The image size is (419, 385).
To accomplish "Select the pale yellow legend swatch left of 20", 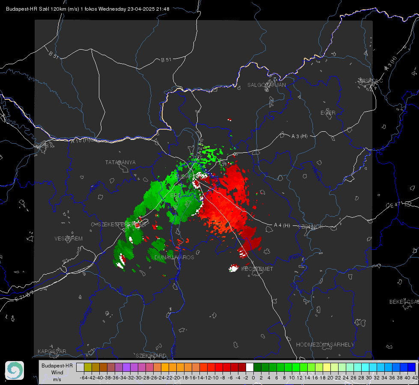I will click(x=327, y=367).
